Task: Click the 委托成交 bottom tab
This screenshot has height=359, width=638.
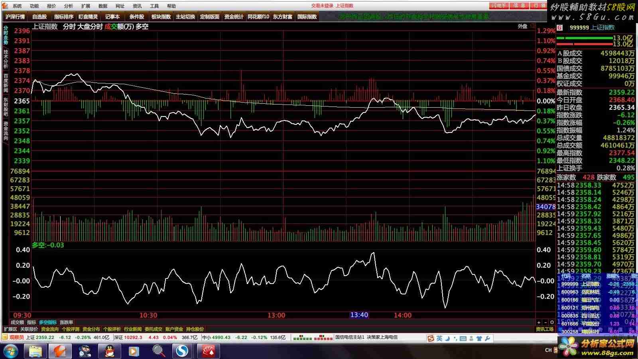Action: tap(154, 329)
